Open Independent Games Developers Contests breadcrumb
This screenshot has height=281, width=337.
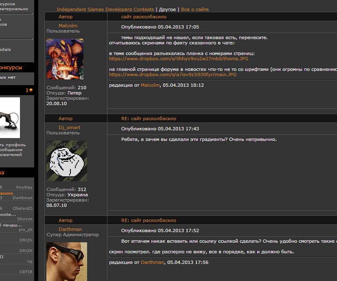105,9
